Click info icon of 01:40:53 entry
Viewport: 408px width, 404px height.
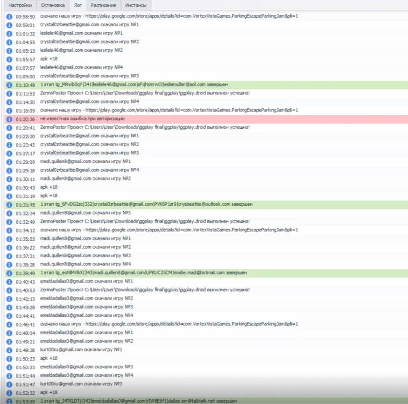tap(9, 290)
